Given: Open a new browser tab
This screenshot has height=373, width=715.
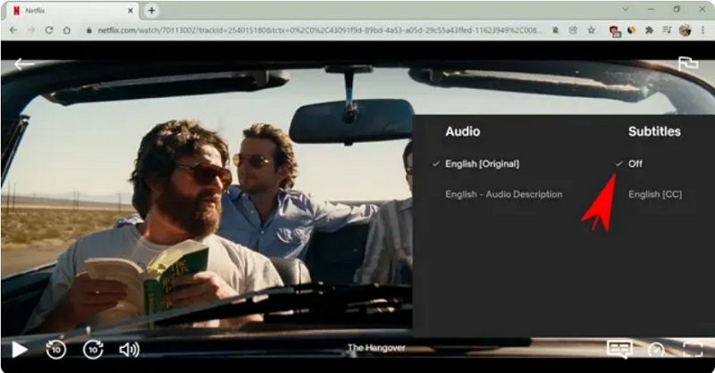Looking at the screenshot, I should pyautogui.click(x=151, y=11).
